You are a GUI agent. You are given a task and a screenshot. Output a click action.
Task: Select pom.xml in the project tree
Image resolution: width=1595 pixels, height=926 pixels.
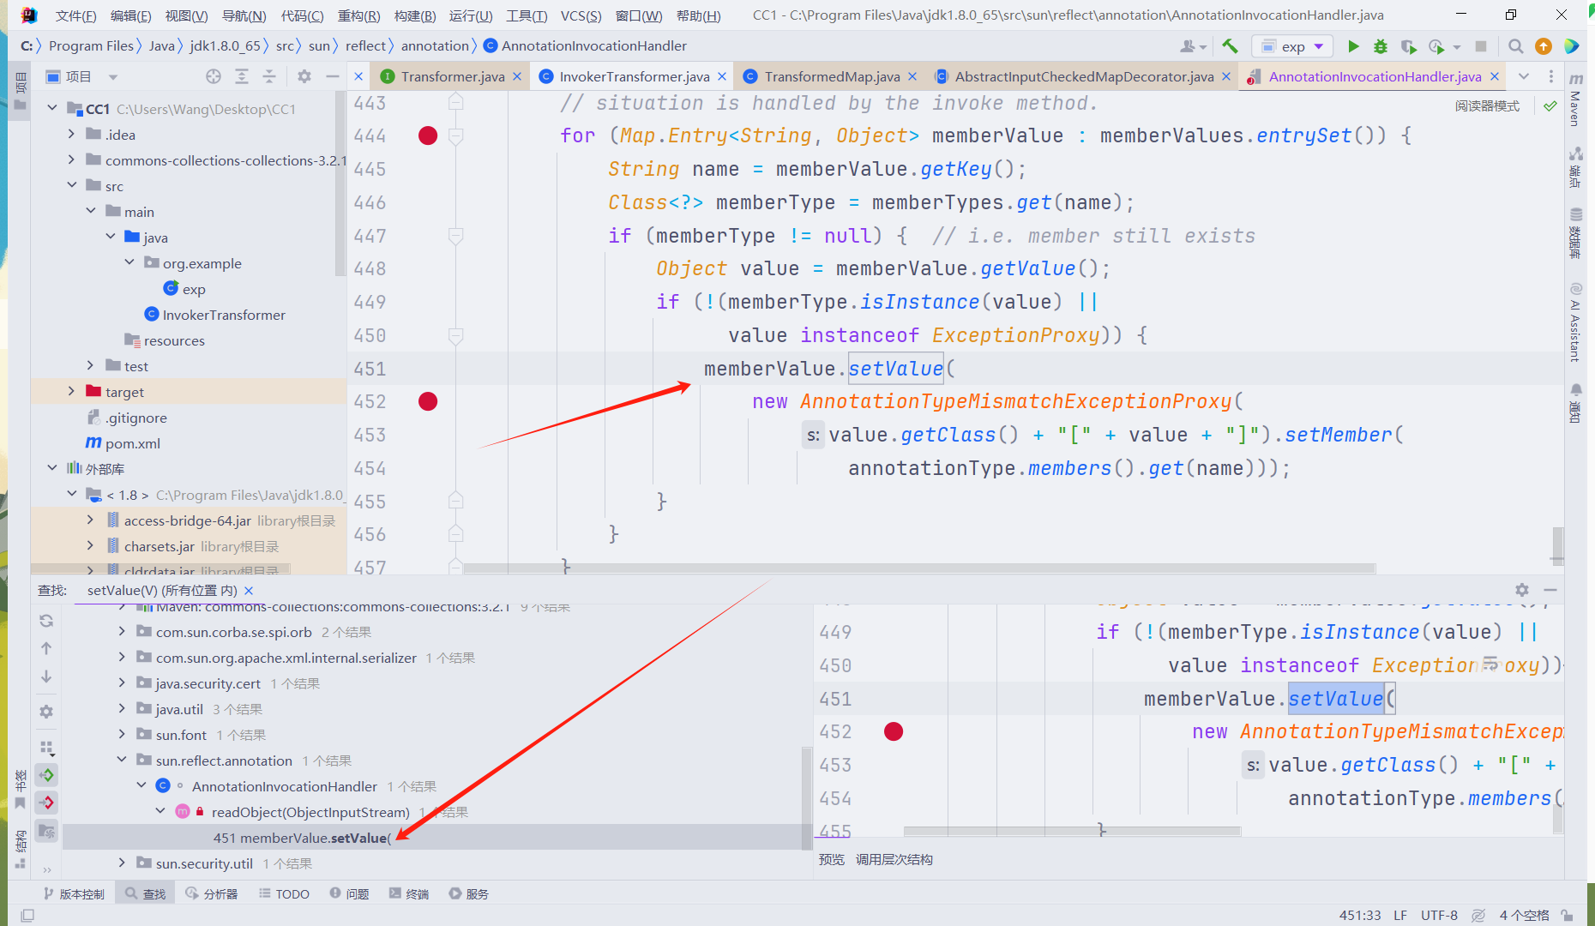[131, 443]
